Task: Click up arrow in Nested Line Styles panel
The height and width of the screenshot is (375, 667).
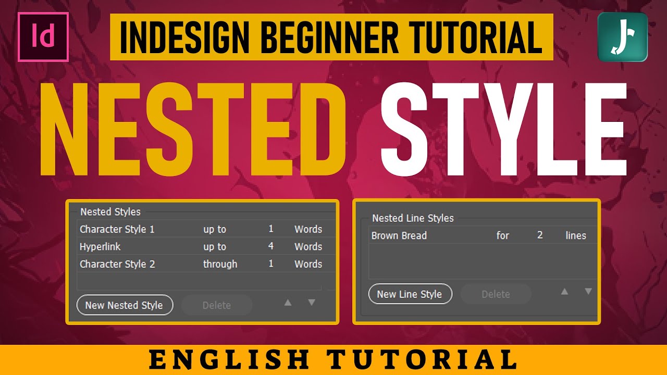Action: [564, 292]
